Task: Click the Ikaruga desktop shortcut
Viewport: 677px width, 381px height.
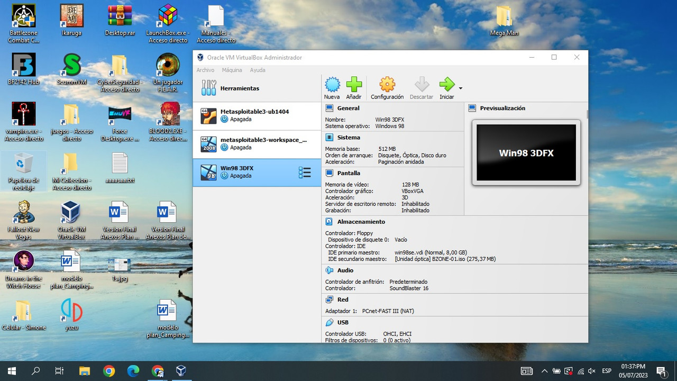Action: [x=71, y=20]
